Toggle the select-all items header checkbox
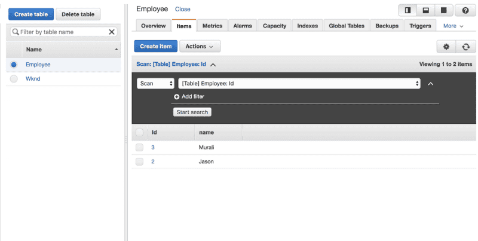478x241 pixels. (x=139, y=132)
